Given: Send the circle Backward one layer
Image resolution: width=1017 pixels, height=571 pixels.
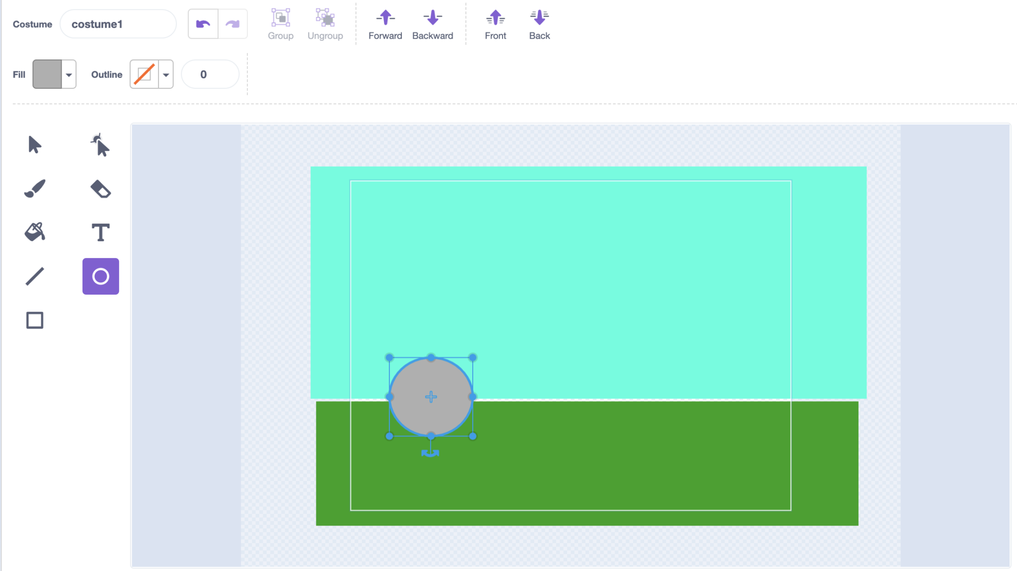Looking at the screenshot, I should tap(432, 23).
